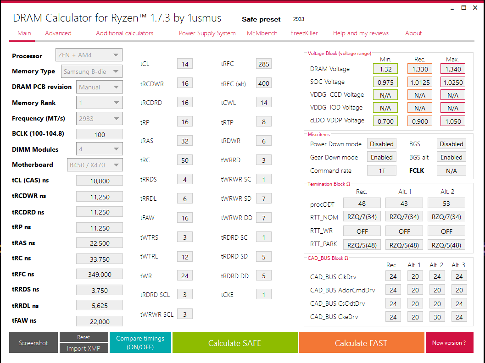
Task: Click the cLDO VDDP Voltage Min value 0.700
Action: (x=385, y=121)
